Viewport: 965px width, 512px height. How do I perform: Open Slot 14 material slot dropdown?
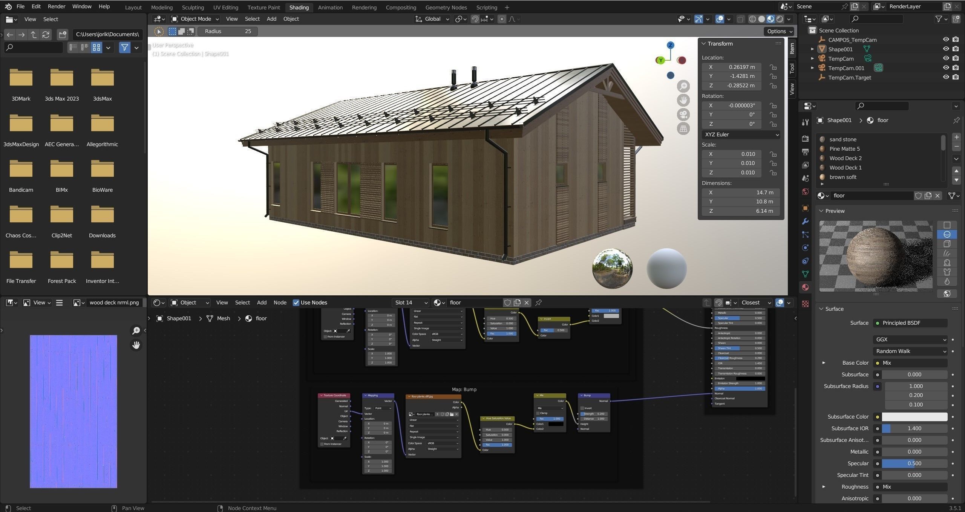[x=410, y=303]
